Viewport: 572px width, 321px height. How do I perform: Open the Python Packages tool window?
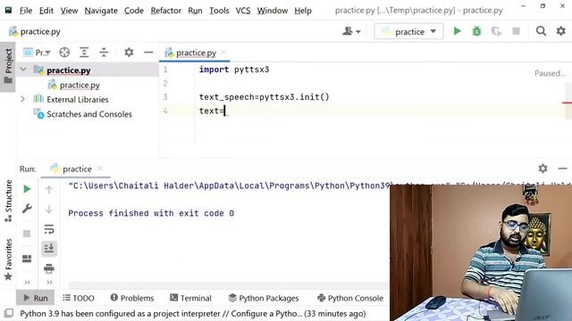264,298
